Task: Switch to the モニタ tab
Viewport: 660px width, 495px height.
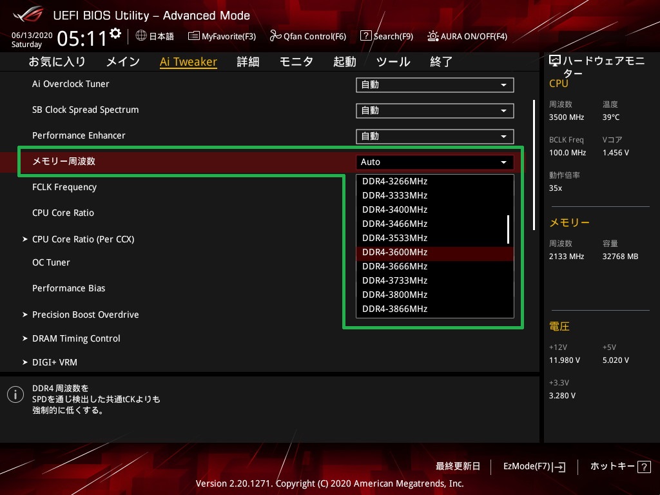Action: click(296, 62)
